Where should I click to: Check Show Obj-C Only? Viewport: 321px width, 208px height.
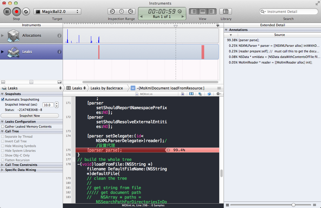tap(3, 155)
